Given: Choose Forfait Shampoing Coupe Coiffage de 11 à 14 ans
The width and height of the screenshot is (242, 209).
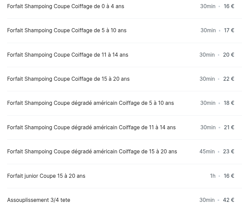Looking at the screenshot, I should [68, 55].
